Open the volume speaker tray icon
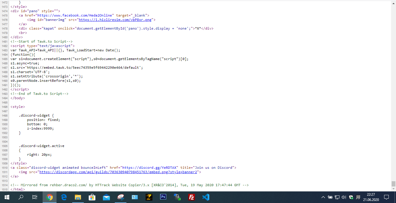The image size is (396, 203). click(x=344, y=197)
